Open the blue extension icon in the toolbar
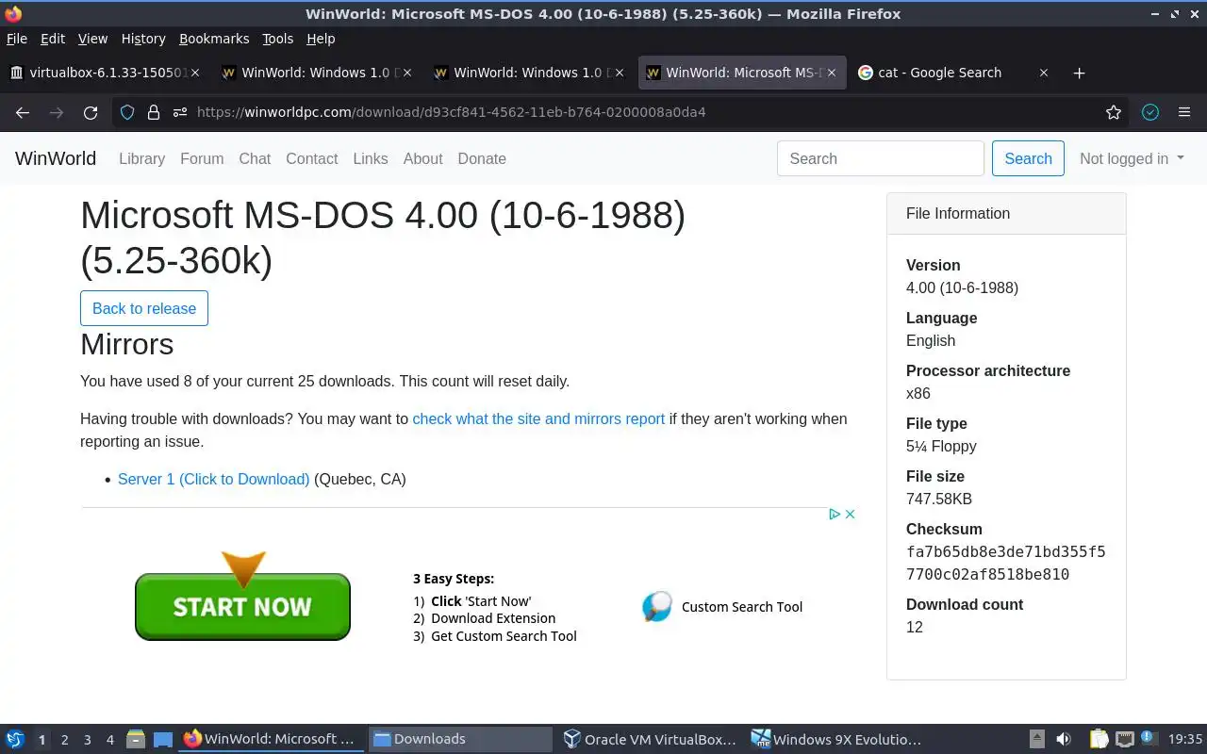 1149,112
